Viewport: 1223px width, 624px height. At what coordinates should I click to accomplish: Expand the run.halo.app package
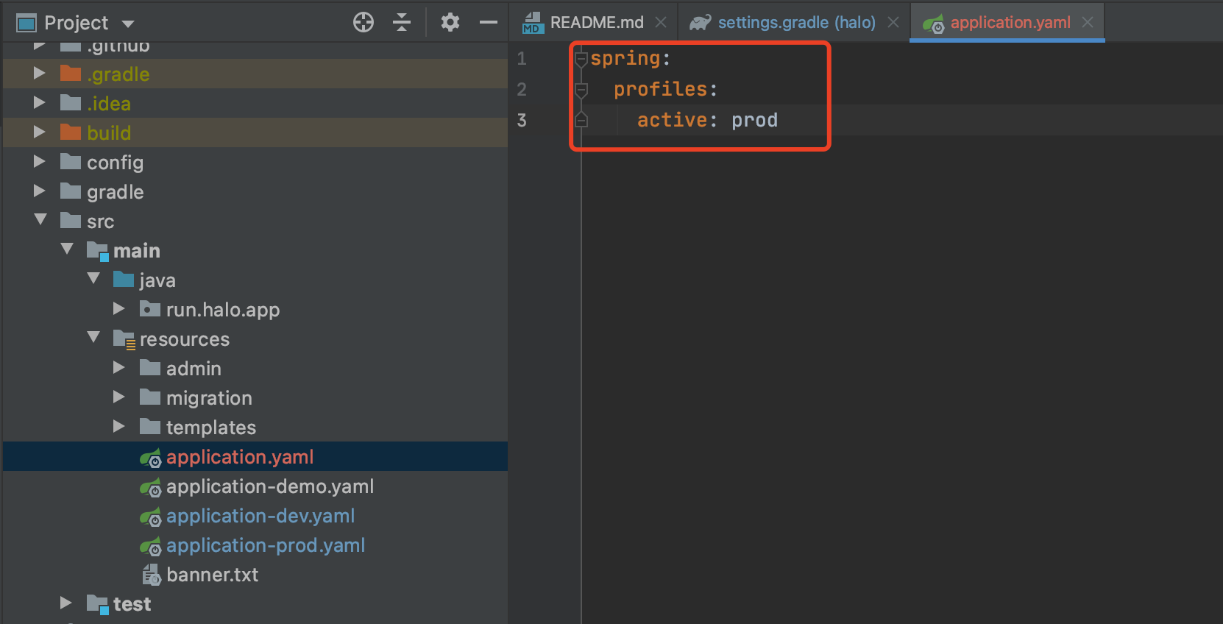pos(119,309)
